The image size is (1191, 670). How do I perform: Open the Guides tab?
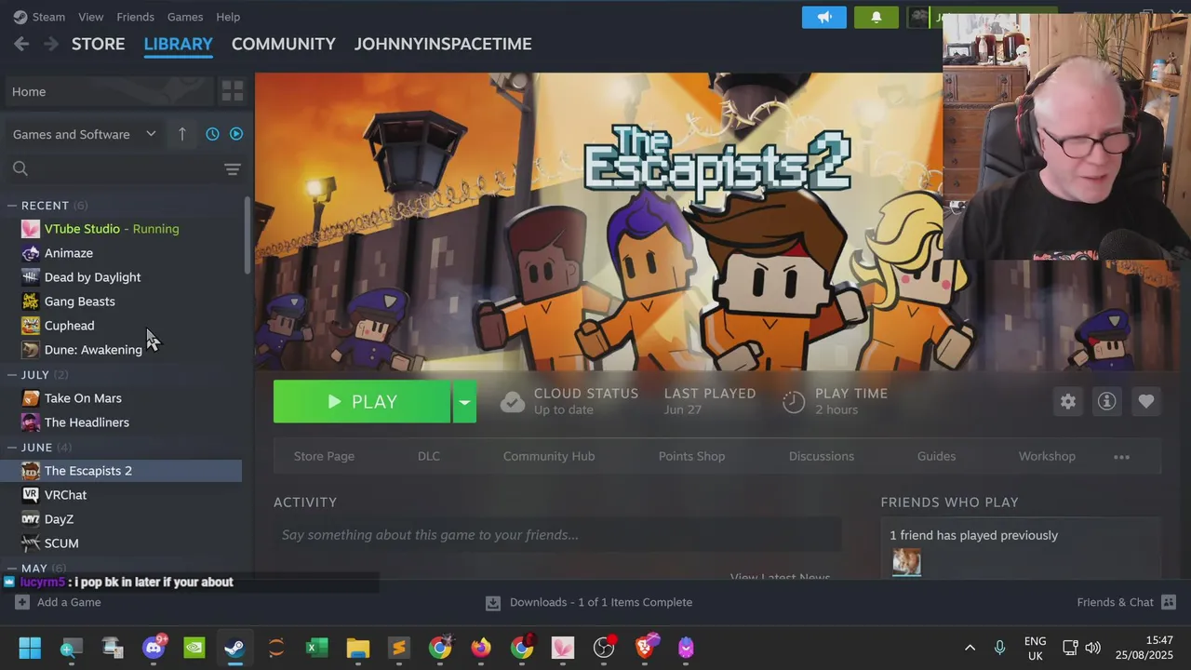pos(936,456)
